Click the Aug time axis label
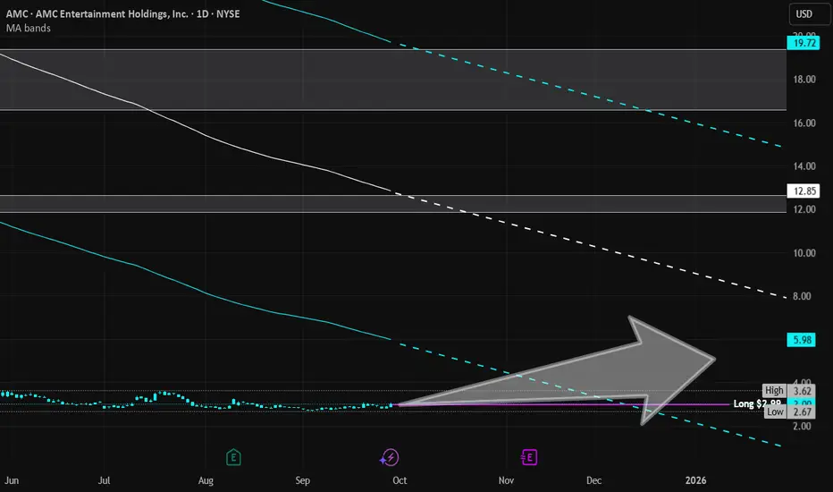 pos(206,480)
